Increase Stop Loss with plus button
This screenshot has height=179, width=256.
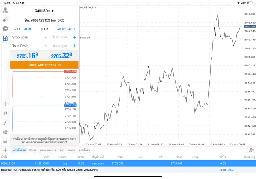[74, 37]
